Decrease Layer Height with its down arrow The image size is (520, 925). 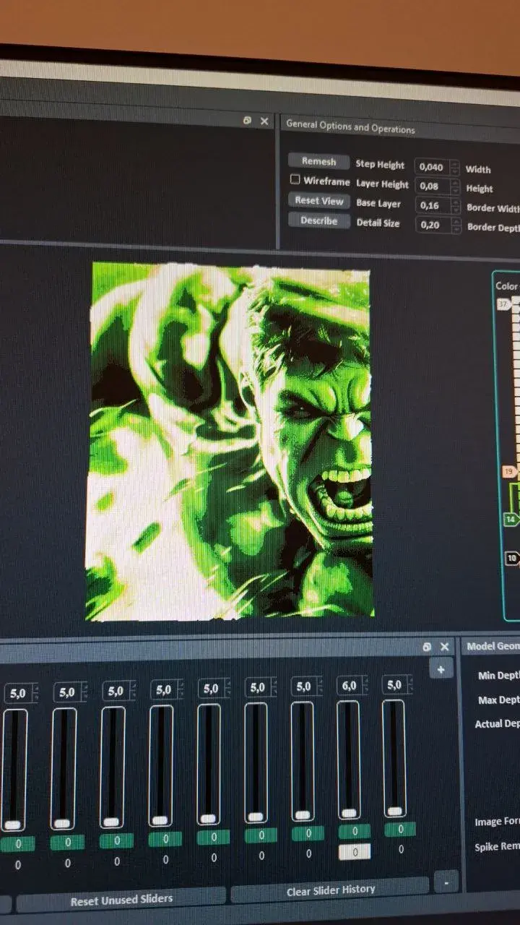pos(455,192)
